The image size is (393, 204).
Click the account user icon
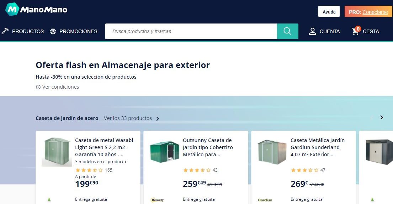click(313, 31)
